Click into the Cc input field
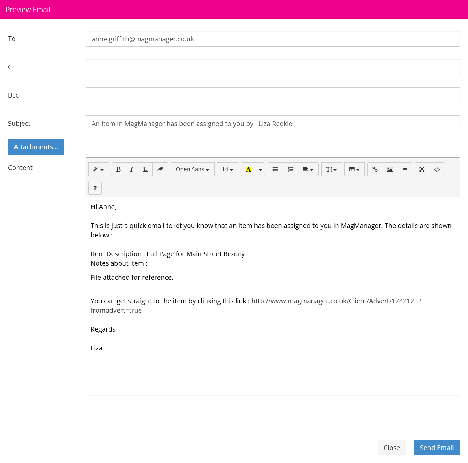Screen dimensions: 468x463 273,67
